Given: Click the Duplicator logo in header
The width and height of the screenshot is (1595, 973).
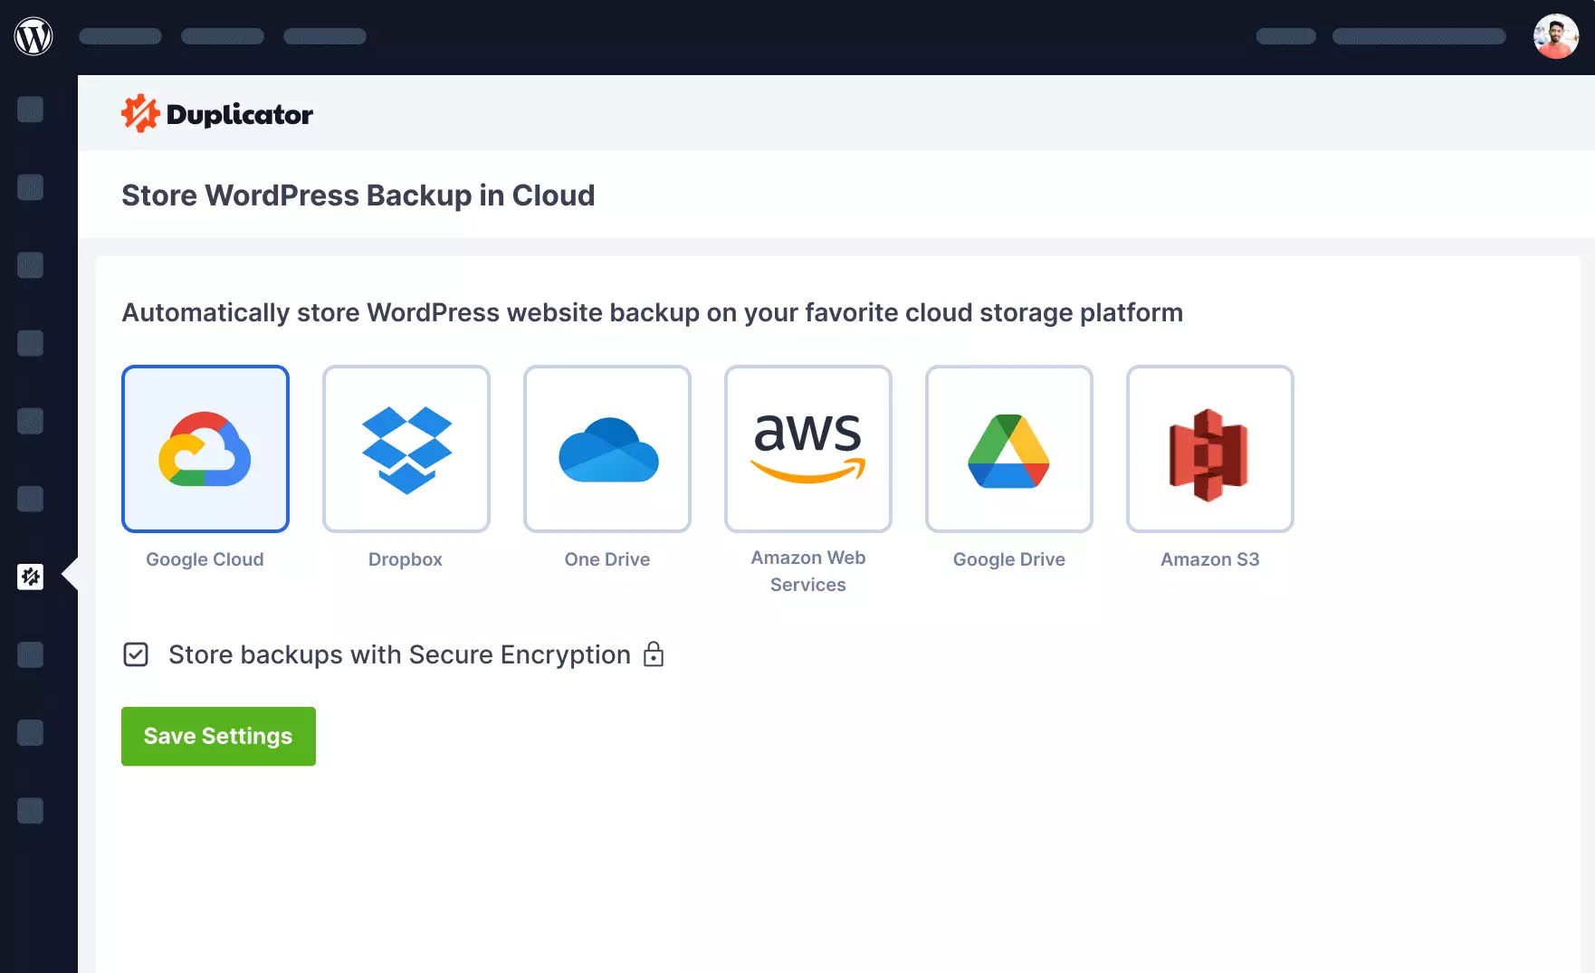Looking at the screenshot, I should (x=217, y=114).
